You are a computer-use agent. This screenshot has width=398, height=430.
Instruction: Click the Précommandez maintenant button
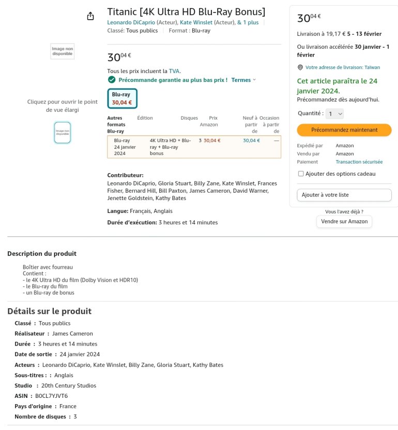coord(344,130)
